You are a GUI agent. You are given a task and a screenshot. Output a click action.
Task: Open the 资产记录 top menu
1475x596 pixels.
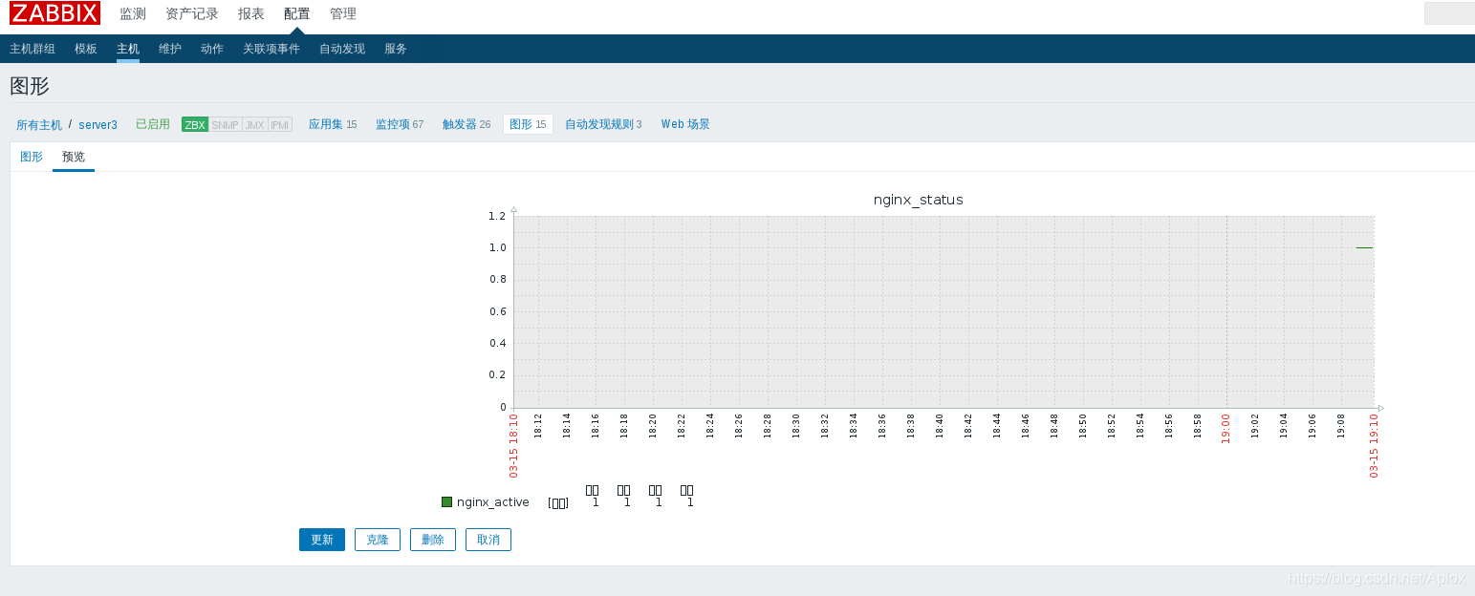[192, 13]
